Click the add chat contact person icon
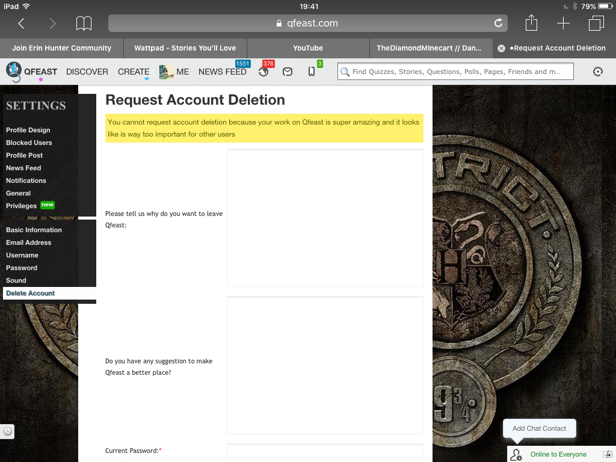 (x=516, y=455)
